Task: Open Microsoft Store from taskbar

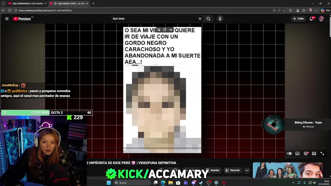Action: click(x=178, y=183)
